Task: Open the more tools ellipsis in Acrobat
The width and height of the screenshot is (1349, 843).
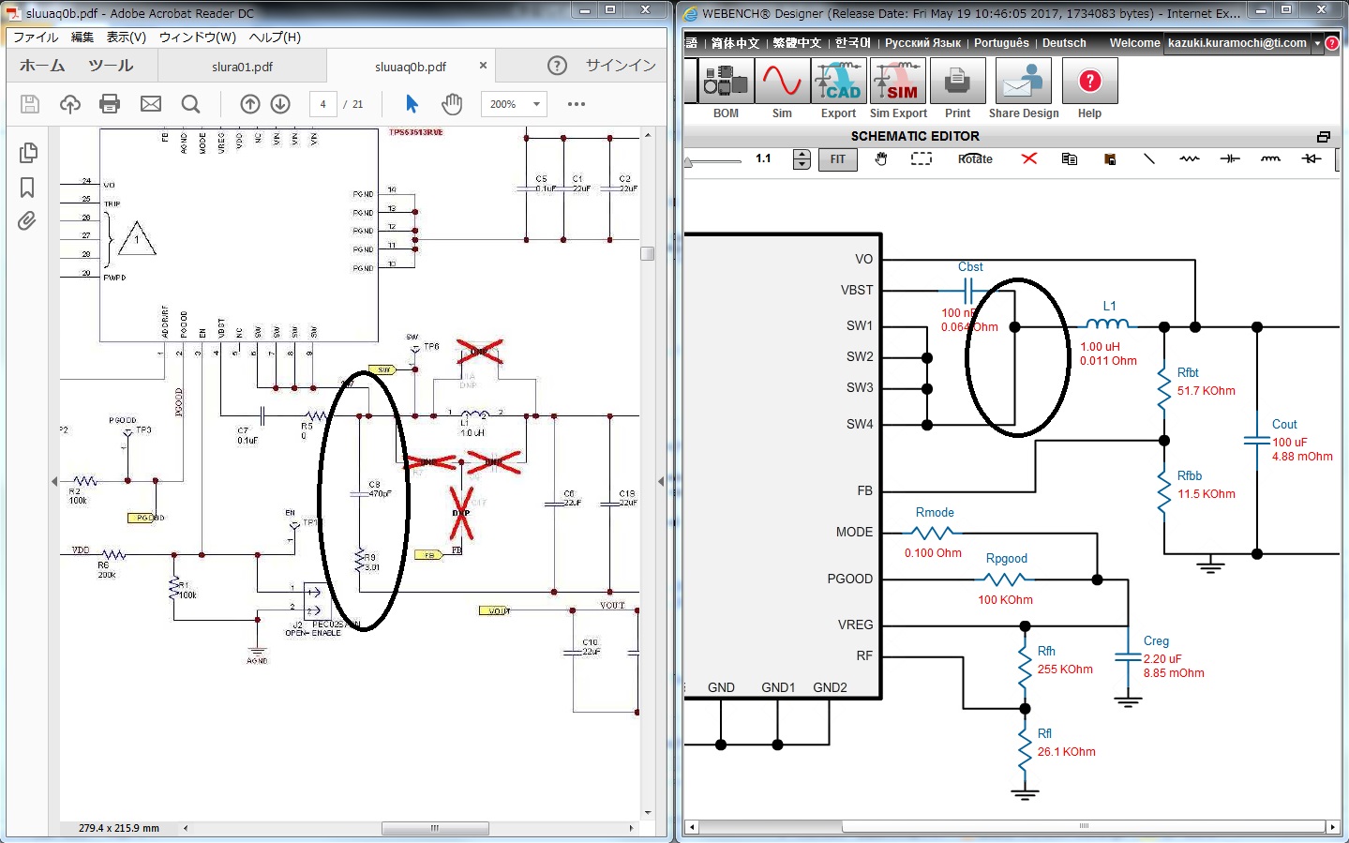Action: tap(577, 104)
